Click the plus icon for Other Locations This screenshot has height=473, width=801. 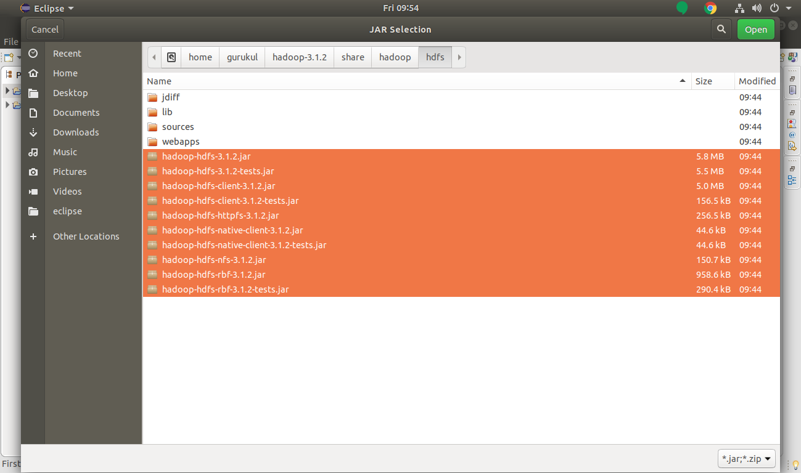coord(33,236)
